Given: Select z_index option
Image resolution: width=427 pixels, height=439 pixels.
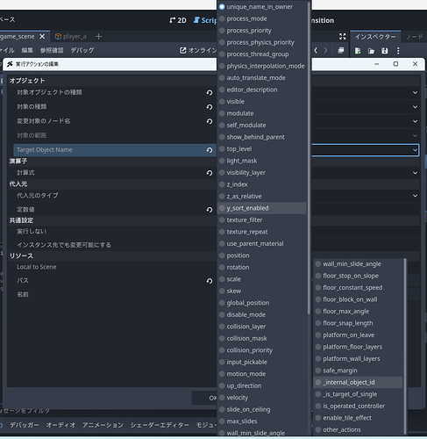Looking at the screenshot, I should [x=262, y=184].
